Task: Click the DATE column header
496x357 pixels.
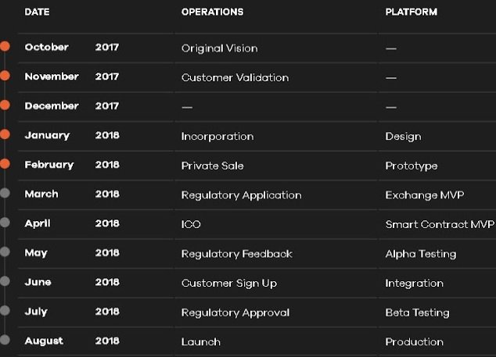Action: [38, 12]
